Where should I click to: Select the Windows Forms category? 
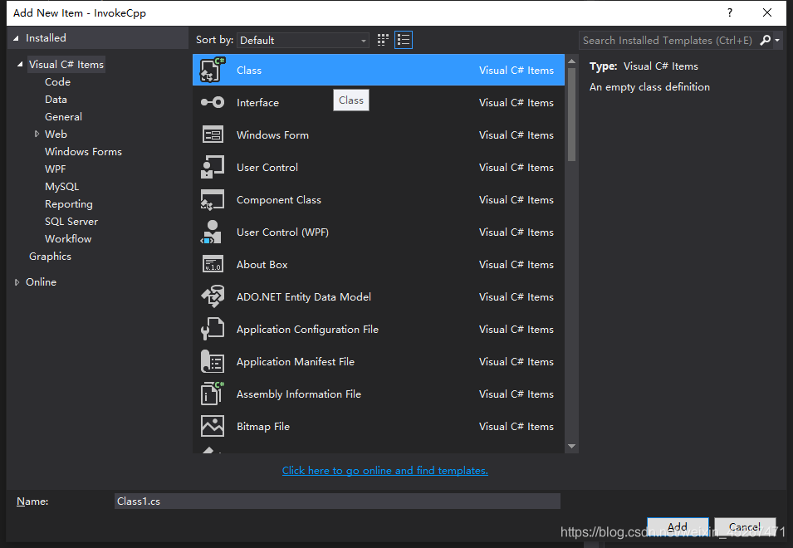83,152
